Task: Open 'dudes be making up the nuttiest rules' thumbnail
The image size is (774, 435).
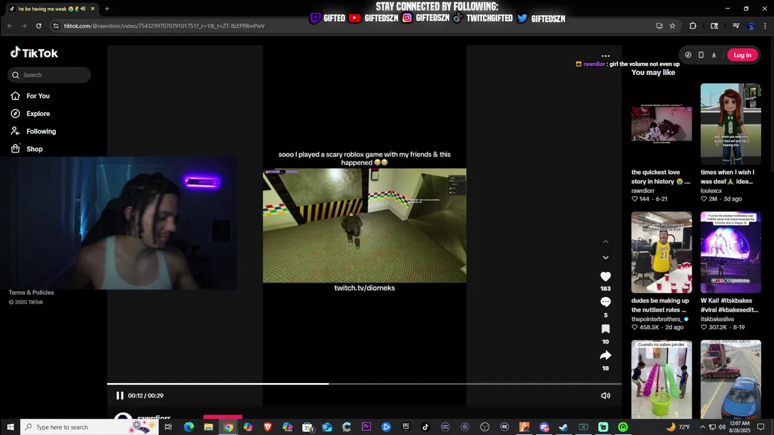Action: (x=662, y=253)
